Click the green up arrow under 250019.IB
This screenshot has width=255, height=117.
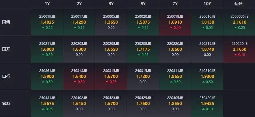(43, 28)
